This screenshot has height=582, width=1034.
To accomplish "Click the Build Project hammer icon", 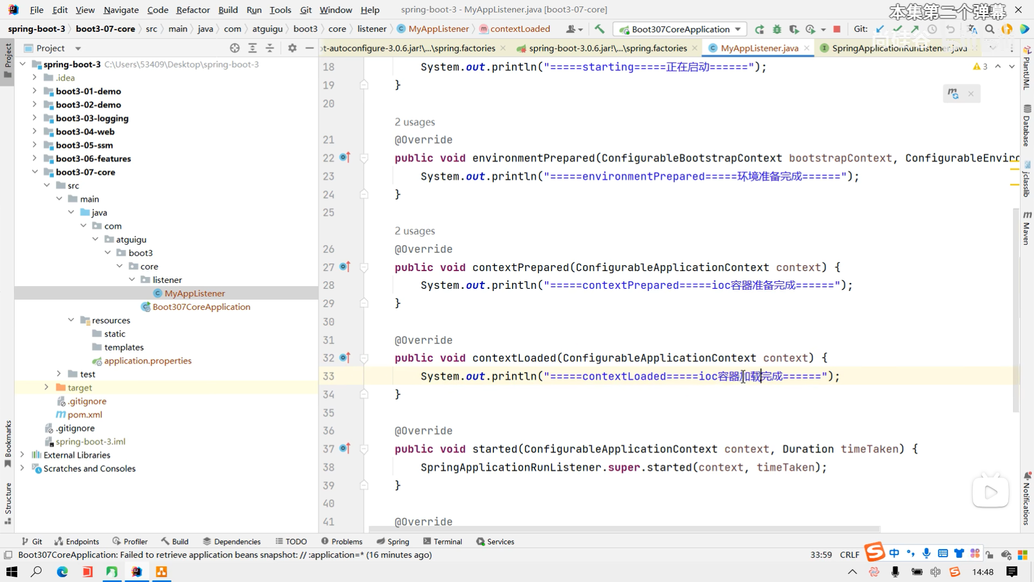I will (x=599, y=29).
